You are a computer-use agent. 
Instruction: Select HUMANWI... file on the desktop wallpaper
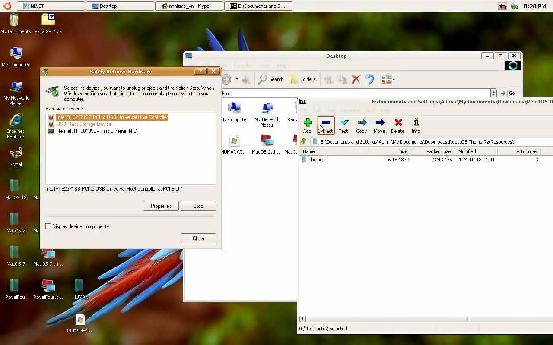pos(80,323)
